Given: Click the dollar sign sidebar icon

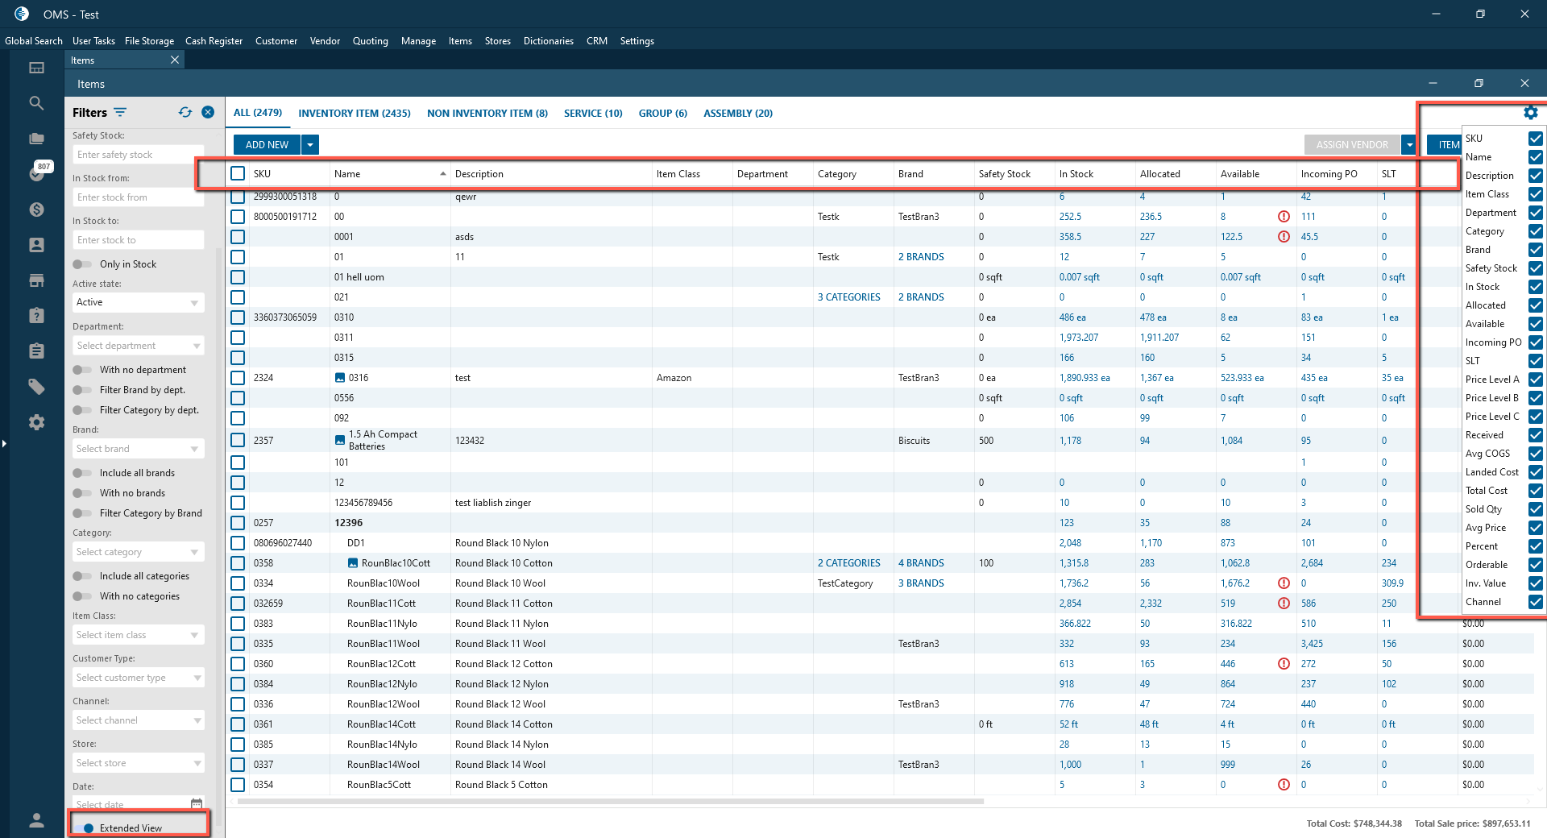Looking at the screenshot, I should tap(36, 209).
